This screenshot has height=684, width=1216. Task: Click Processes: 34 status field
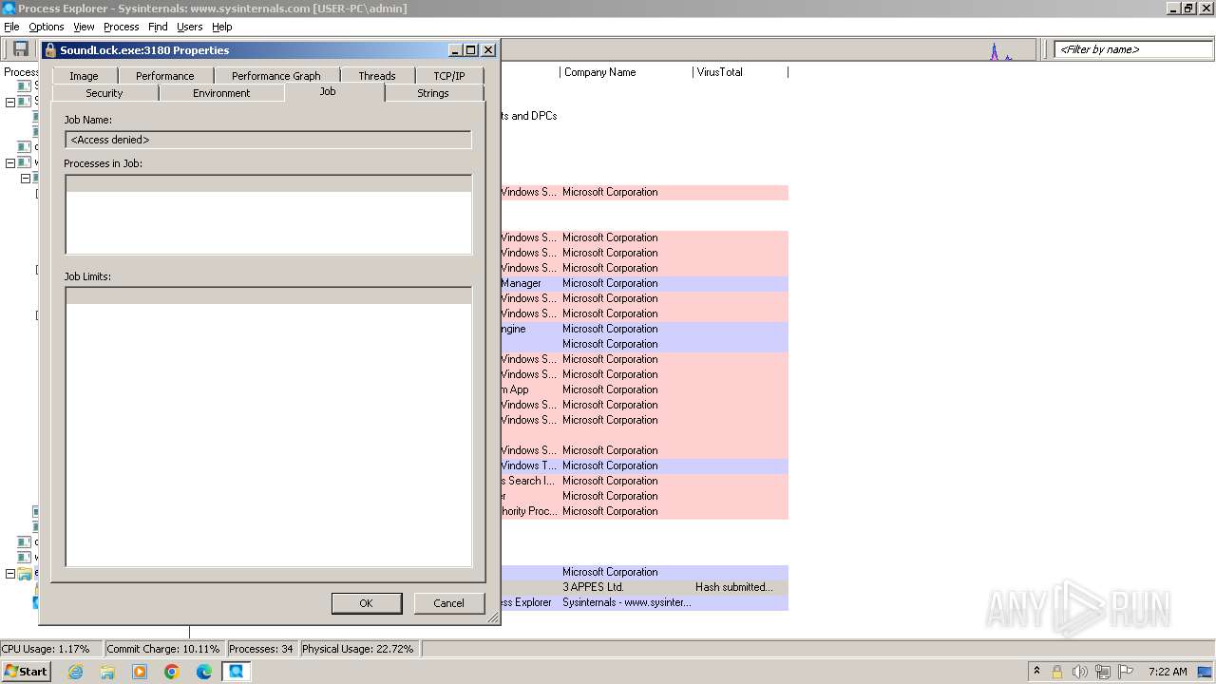[x=261, y=649]
